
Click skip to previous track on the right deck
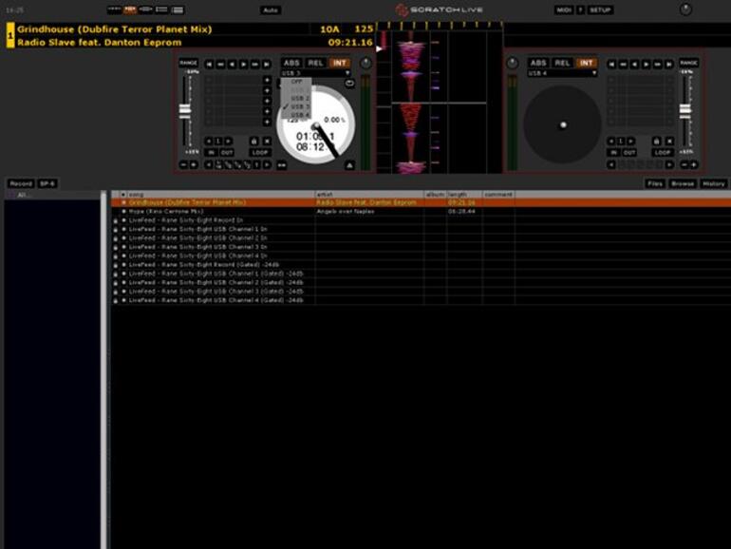612,64
